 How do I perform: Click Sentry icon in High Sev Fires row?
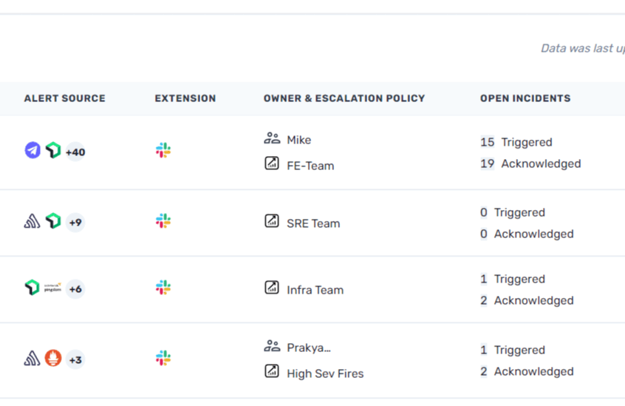(x=33, y=359)
